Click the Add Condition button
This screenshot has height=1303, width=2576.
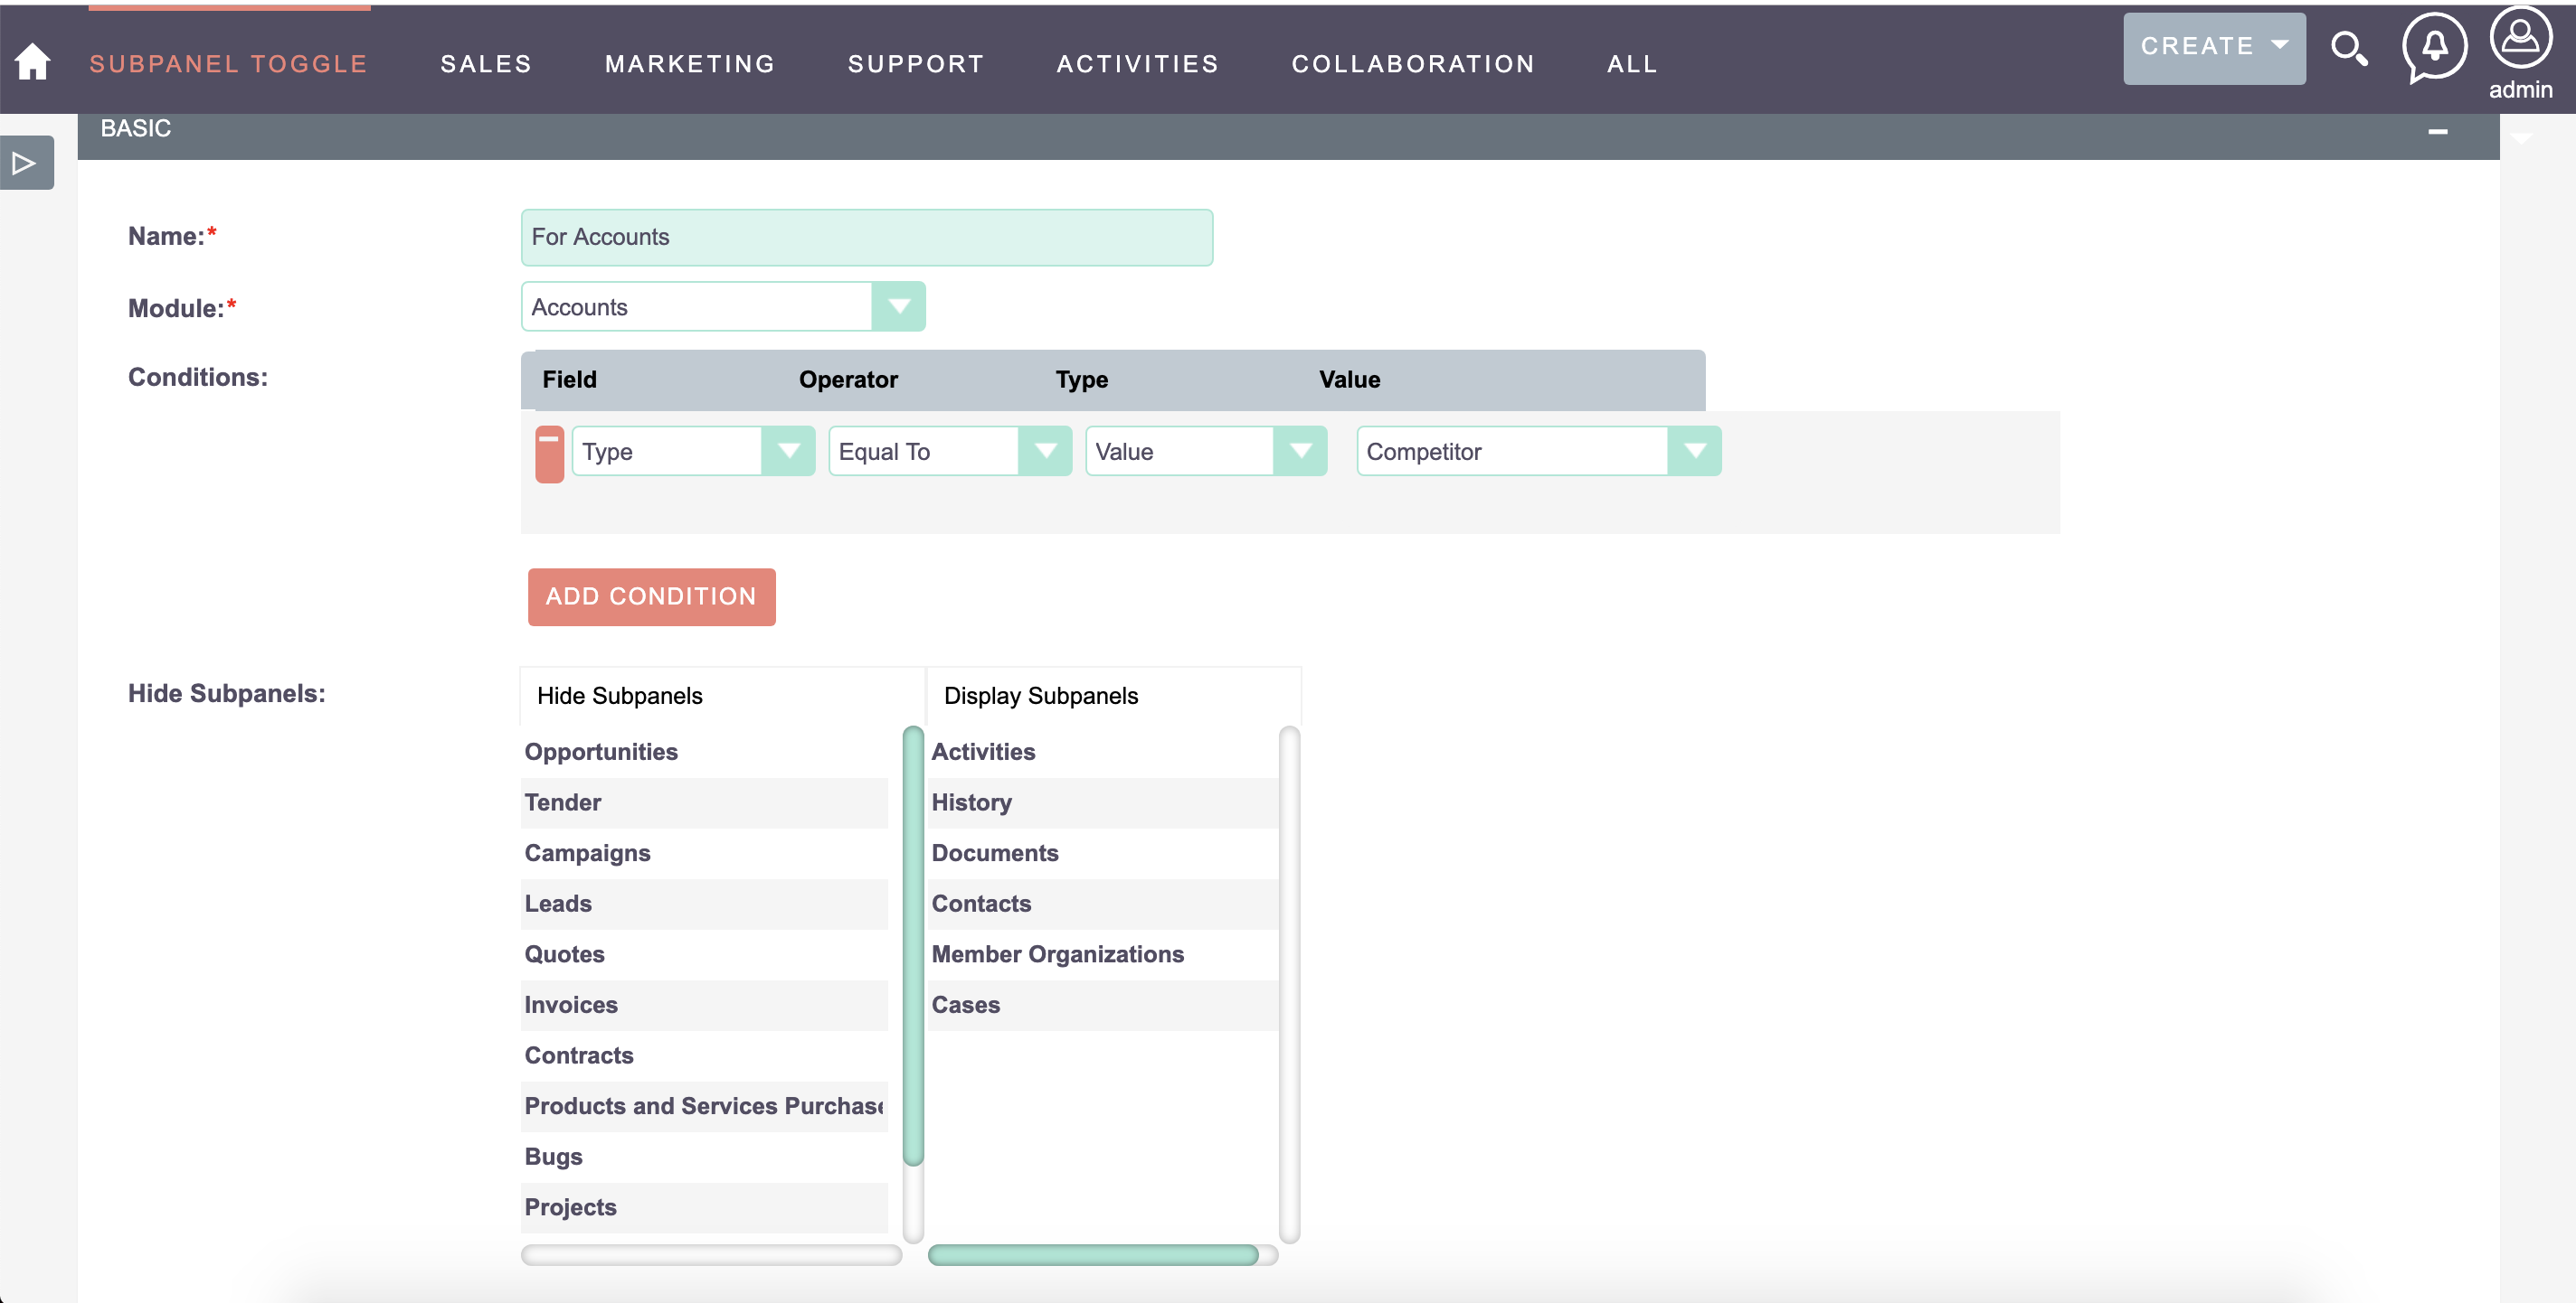[650, 595]
